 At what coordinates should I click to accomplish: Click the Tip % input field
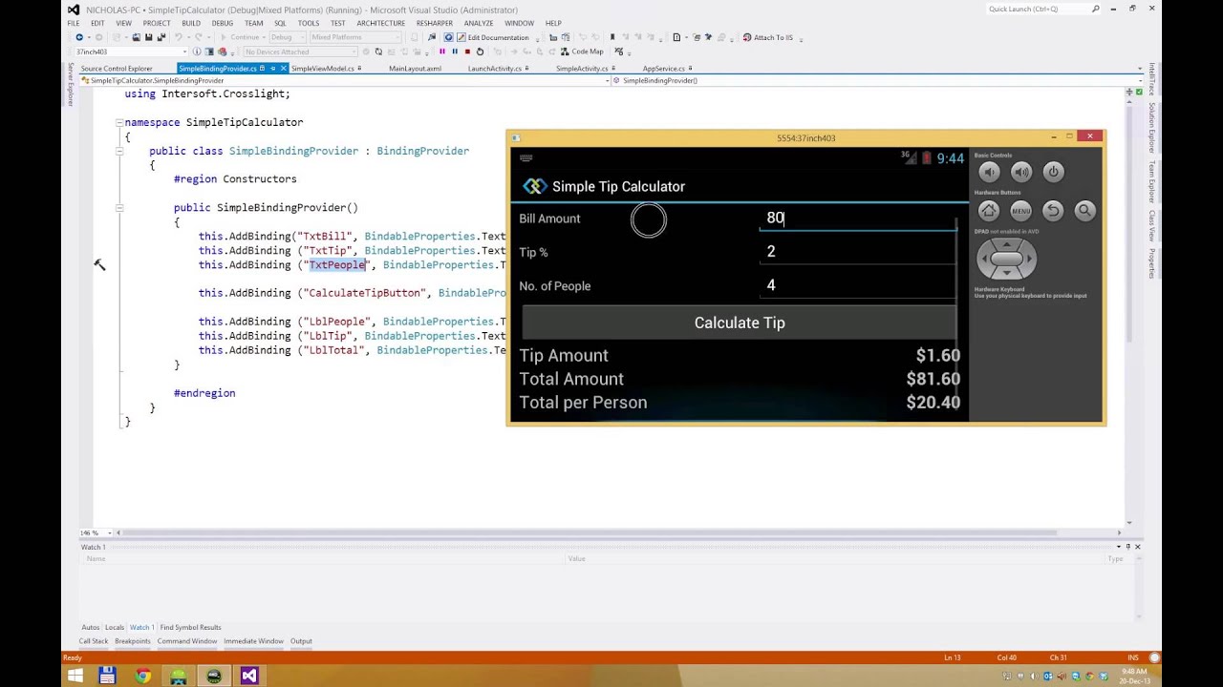(858, 252)
